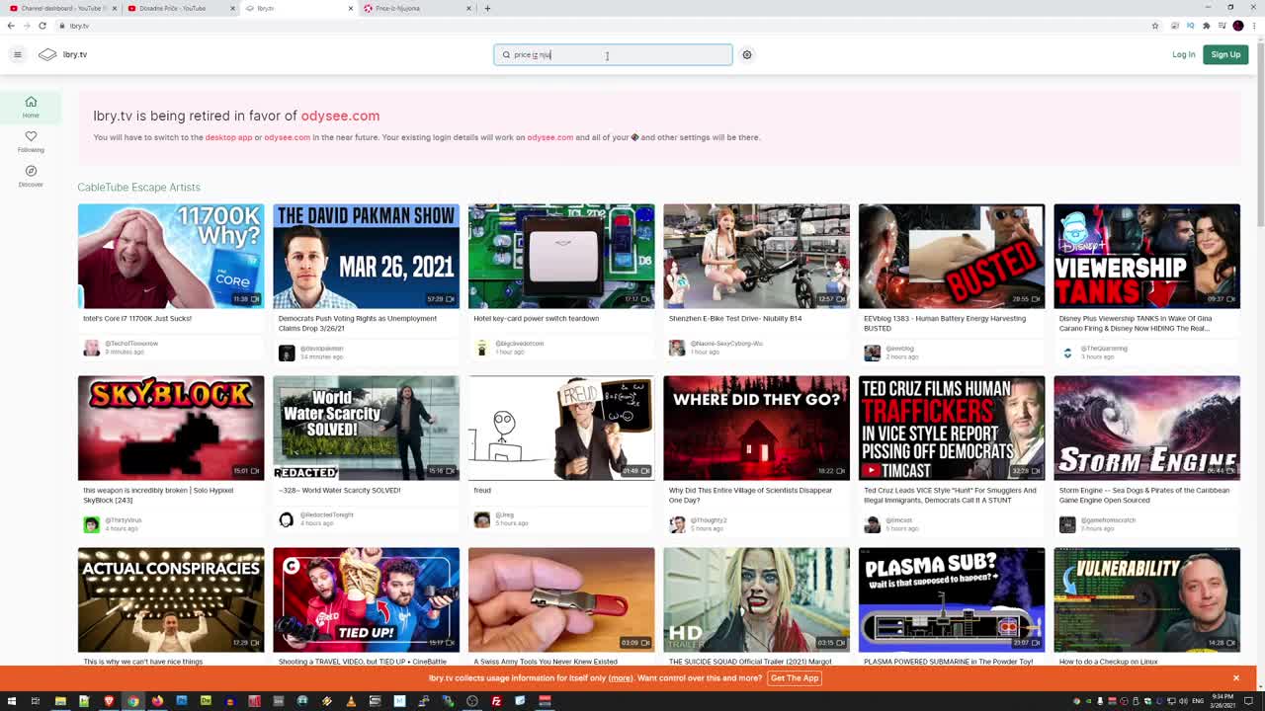Open World Water Scarcity Solved thumbnail
This screenshot has width=1265, height=711.
pyautogui.click(x=366, y=428)
